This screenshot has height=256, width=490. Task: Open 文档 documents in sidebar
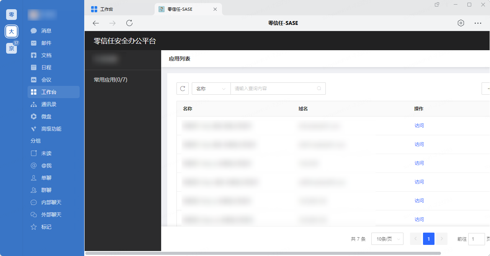click(34, 55)
